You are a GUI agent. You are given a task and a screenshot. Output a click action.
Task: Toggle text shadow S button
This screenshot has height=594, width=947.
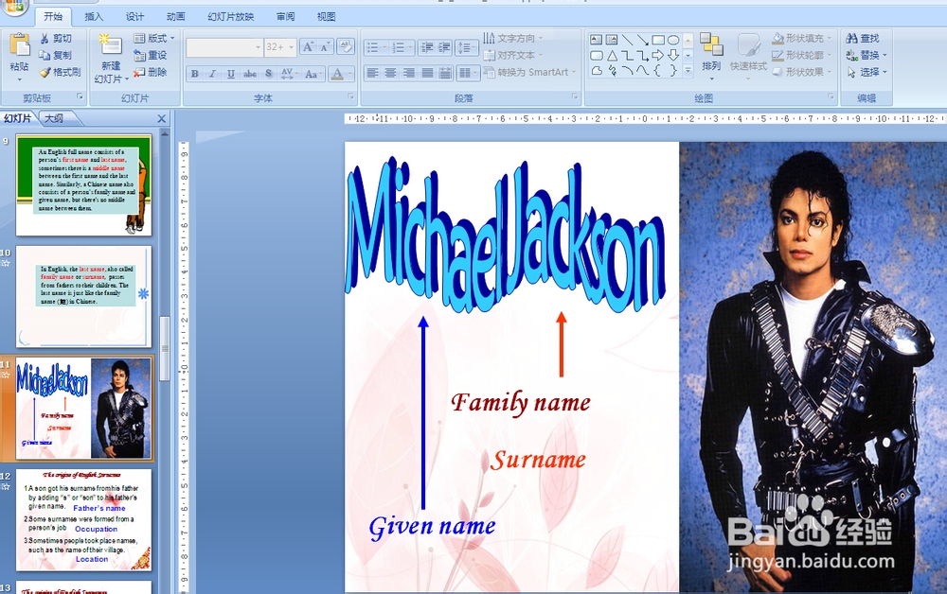[x=268, y=74]
